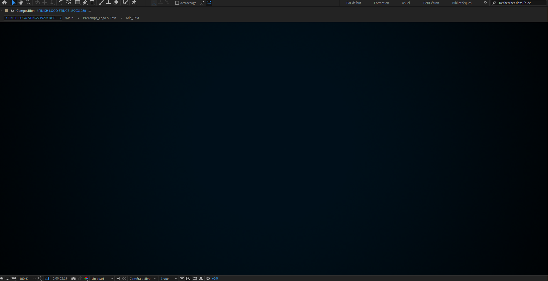Toggle the viewer lock icon
The height and width of the screenshot is (281, 548).
click(x=12, y=10)
